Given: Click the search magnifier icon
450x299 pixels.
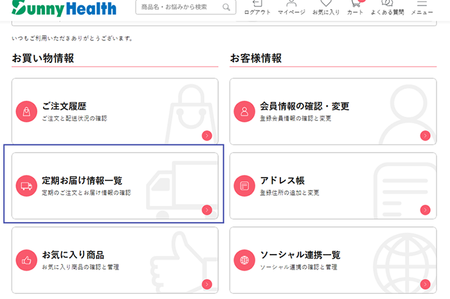Looking at the screenshot, I should 226,7.
